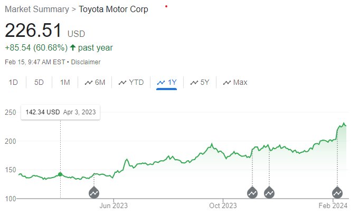Image resolution: width=359 pixels, height=216 pixels.
Task: Click the trend icon beside Max
Action: coord(227,83)
